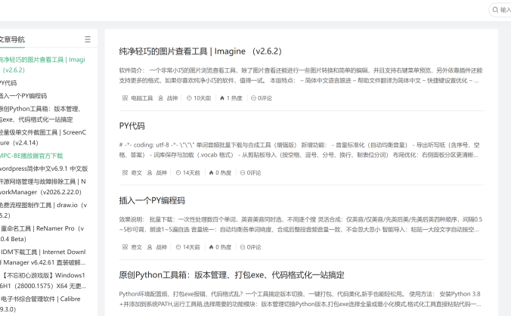This screenshot has height=316, width=511.
Task: Click the comment icon in Imagine post
Action: click(x=253, y=98)
